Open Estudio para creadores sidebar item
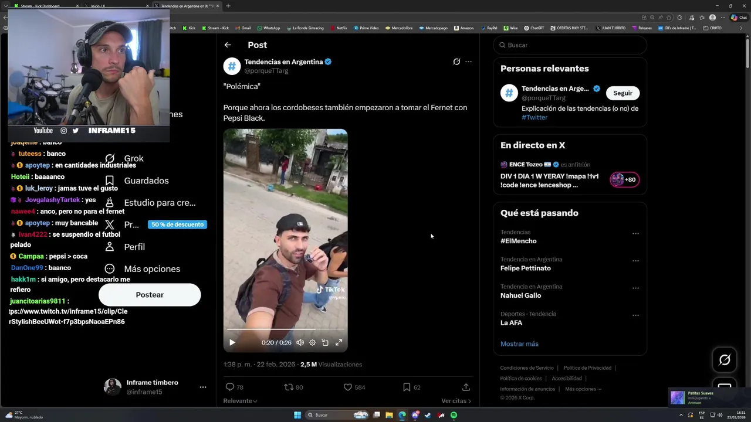 tap(150, 203)
